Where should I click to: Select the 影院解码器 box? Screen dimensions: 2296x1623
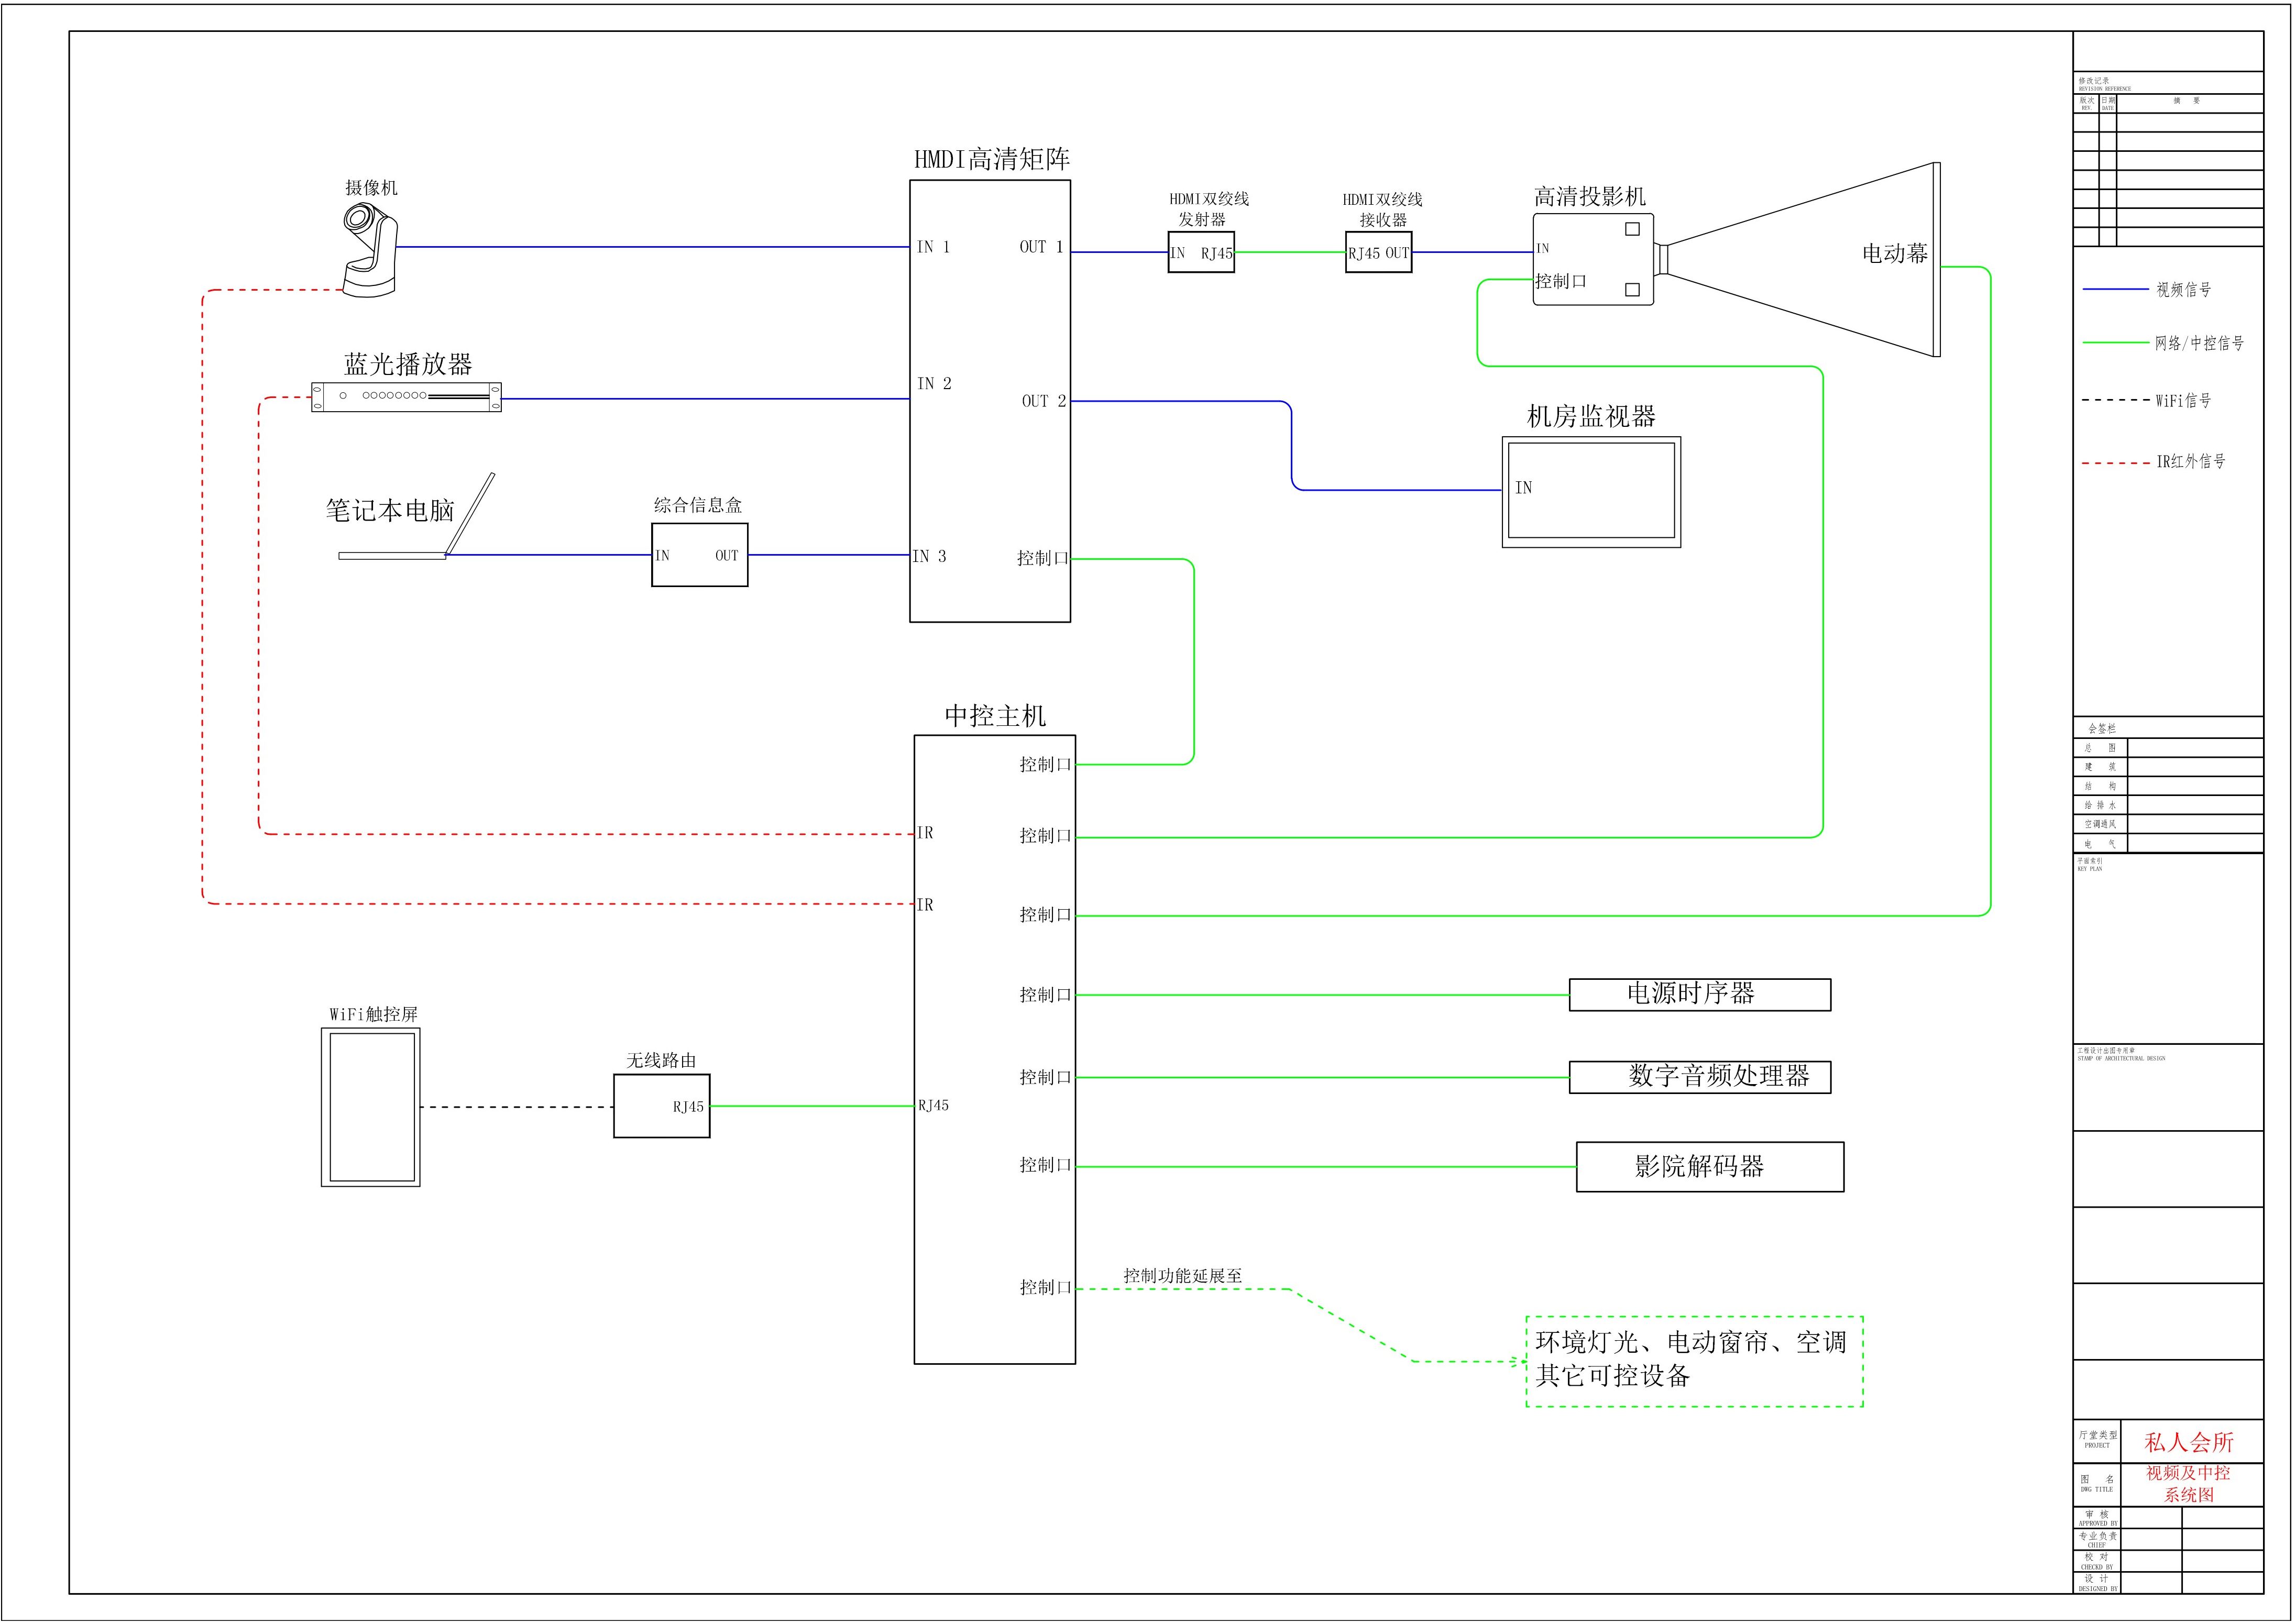coord(1710,1167)
